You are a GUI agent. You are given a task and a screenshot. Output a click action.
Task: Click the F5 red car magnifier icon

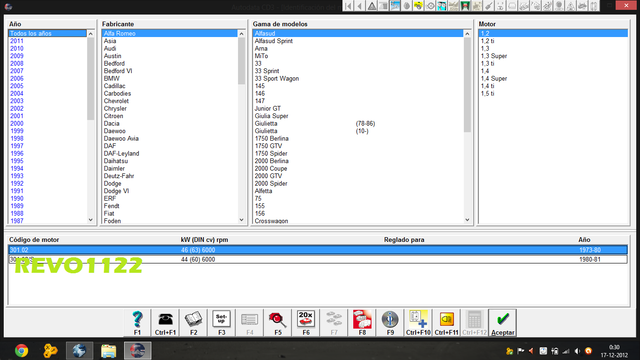[278, 322]
